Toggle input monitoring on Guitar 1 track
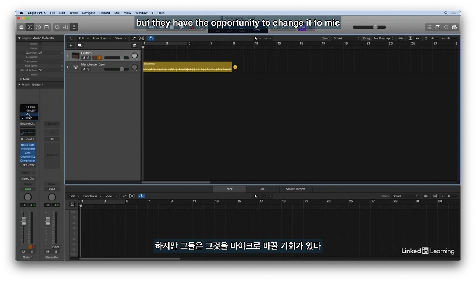 click(99, 58)
